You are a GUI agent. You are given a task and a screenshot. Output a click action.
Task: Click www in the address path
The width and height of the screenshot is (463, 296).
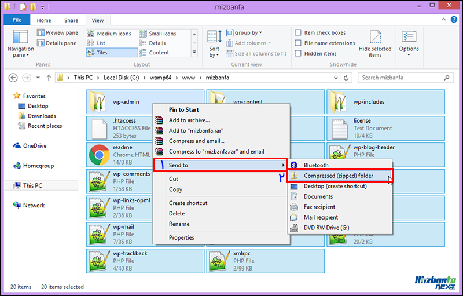pyautogui.click(x=189, y=78)
